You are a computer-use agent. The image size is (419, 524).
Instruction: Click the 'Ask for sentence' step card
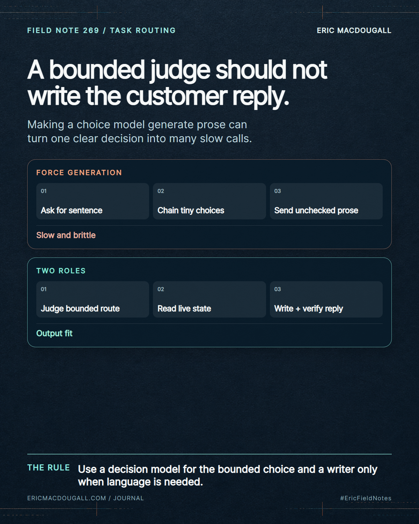[x=93, y=201]
